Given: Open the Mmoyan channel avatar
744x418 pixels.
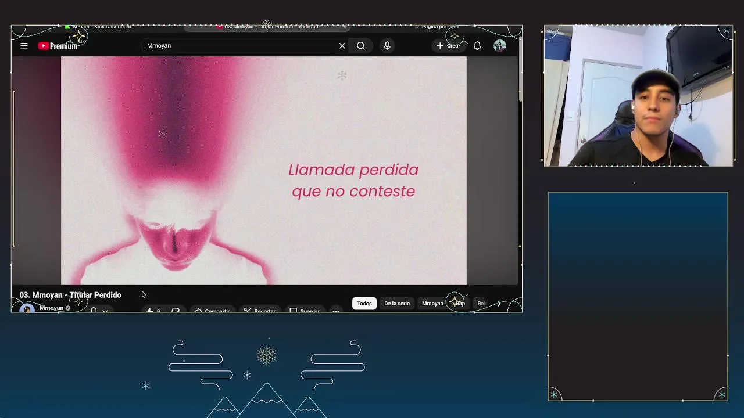Looking at the screenshot, I should click(27, 308).
